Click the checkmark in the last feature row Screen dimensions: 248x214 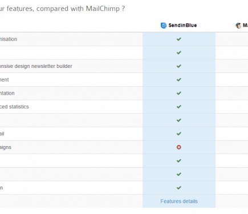click(179, 188)
